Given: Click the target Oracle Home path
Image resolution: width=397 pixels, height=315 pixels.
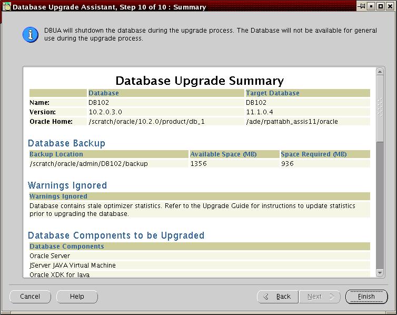Looking at the screenshot, I should click(x=292, y=122).
